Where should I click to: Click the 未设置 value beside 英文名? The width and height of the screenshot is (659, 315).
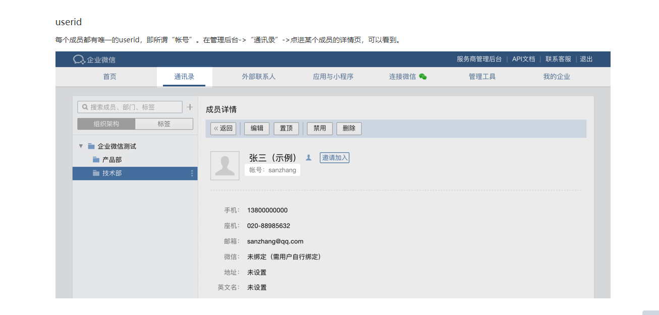click(x=257, y=288)
